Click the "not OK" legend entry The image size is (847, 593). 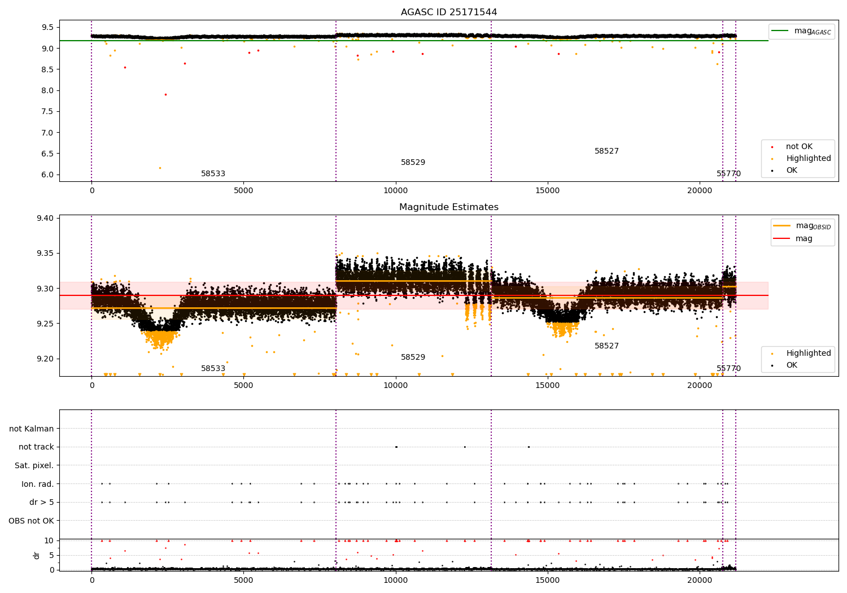[799, 147]
